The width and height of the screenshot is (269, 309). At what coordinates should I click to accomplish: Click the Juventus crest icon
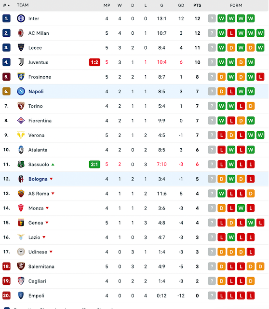pos(21,62)
